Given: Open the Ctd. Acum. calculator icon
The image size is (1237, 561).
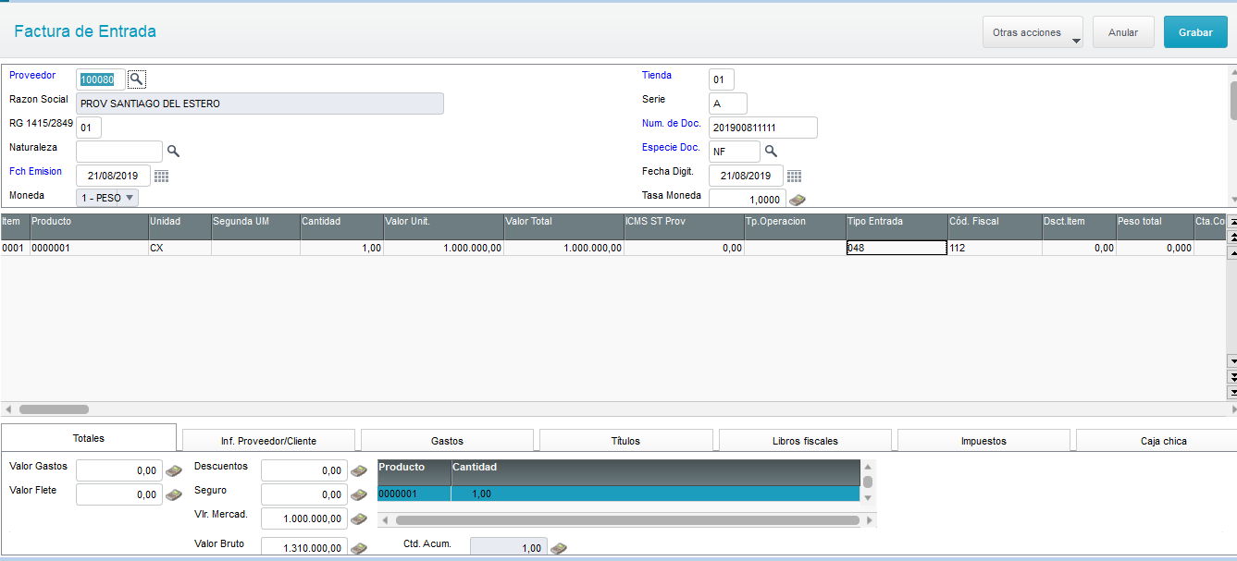Looking at the screenshot, I should [x=559, y=548].
